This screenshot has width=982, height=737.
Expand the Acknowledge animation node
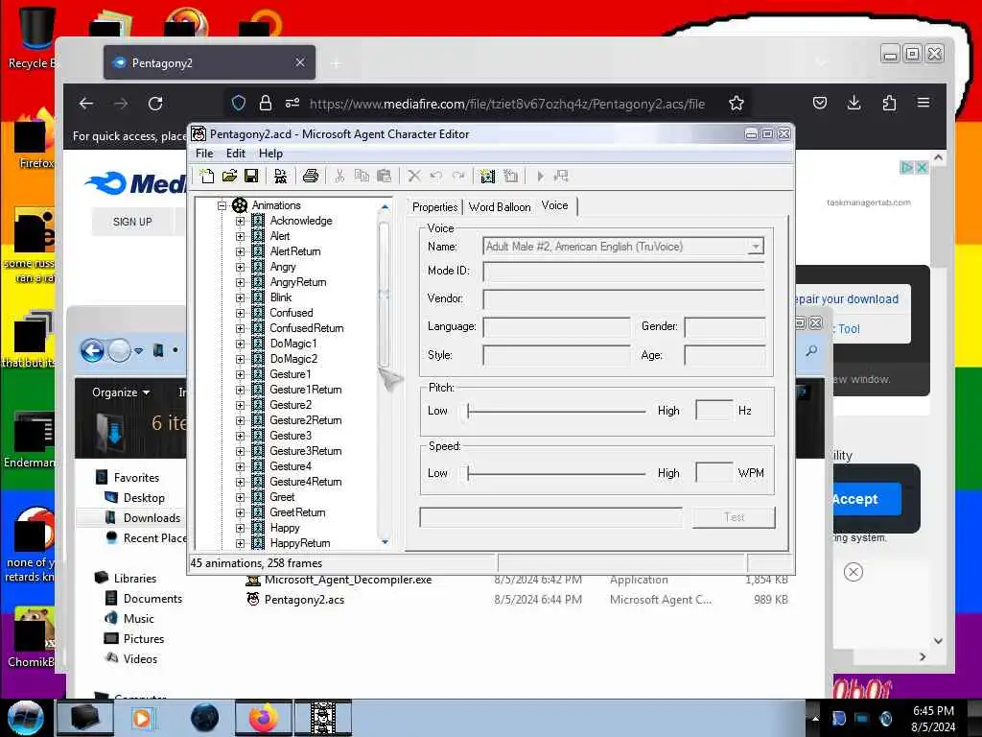click(240, 221)
